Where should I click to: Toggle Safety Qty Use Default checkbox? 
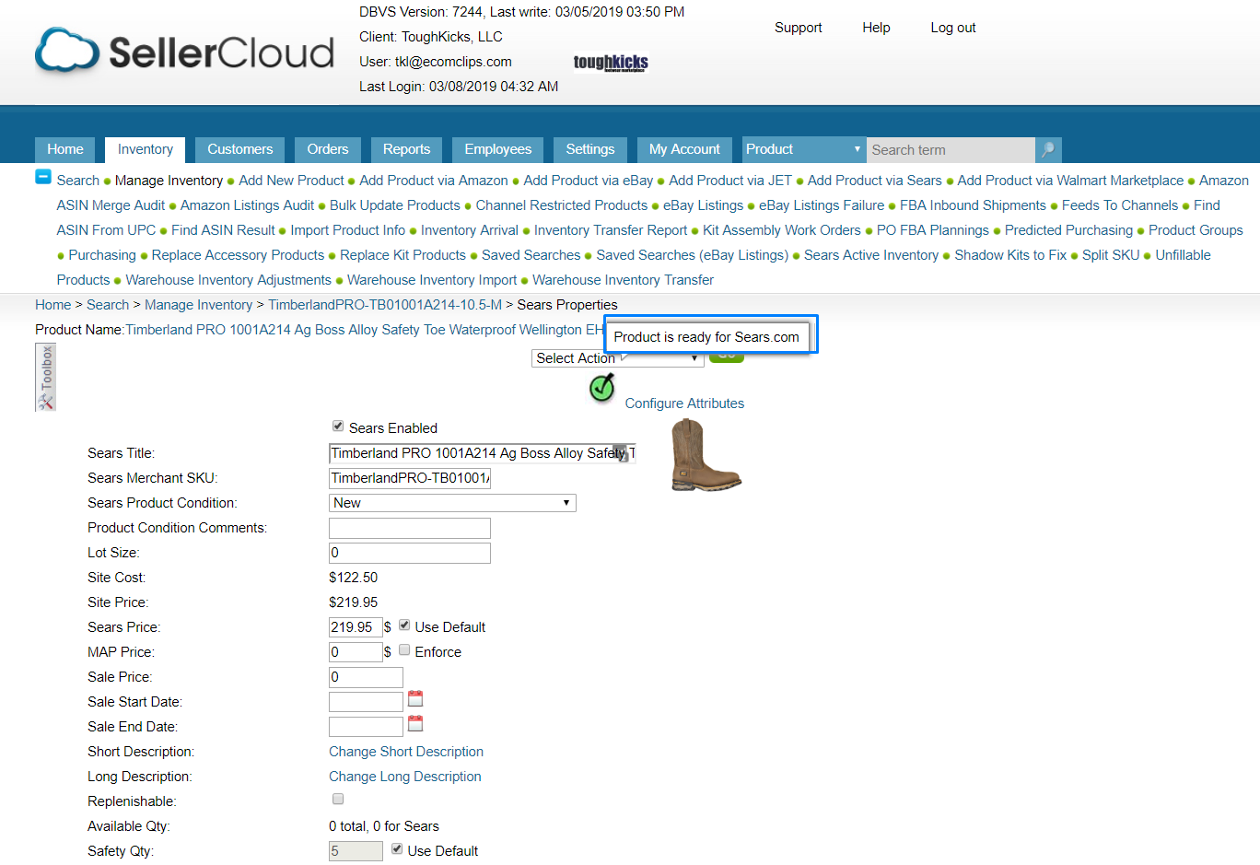pos(397,849)
